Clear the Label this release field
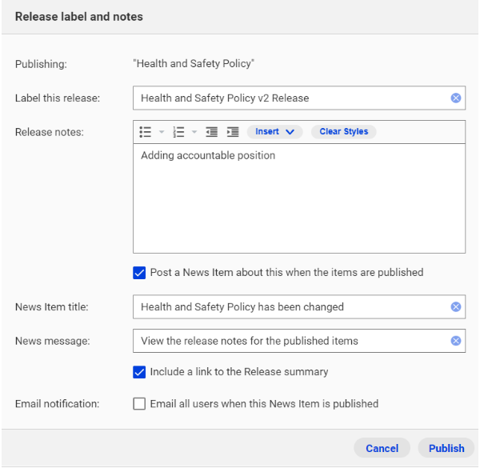This screenshot has width=480, height=468. tap(455, 98)
